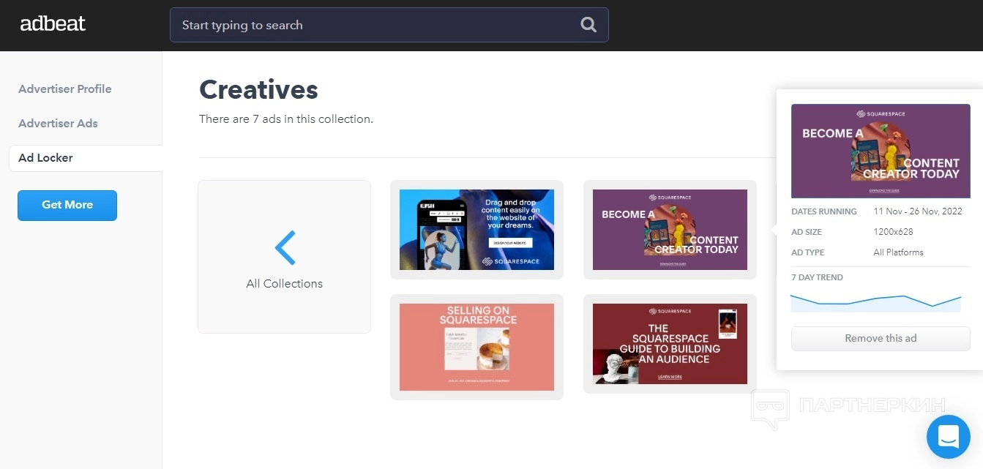Click the AD SIZE label
983x469 pixels.
point(807,232)
